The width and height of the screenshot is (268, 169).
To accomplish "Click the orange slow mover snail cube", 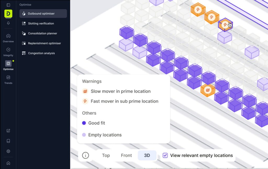I will (x=208, y=90).
